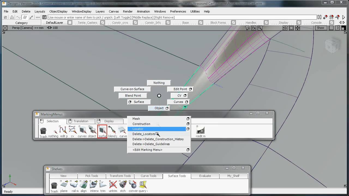
Task: Choose Delete->Delete_Guidelines entry
Action: pyautogui.click(x=151, y=144)
